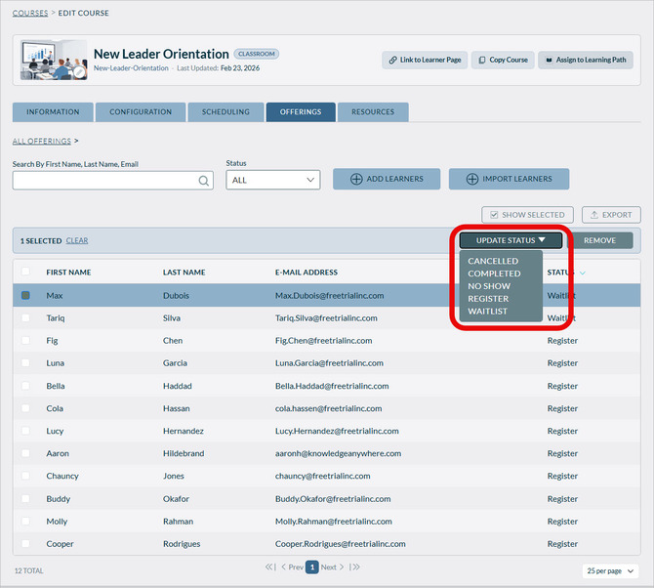
Task: Check the Buddy Okafor row checkbox
Action: tap(25, 499)
